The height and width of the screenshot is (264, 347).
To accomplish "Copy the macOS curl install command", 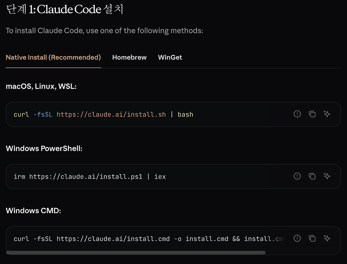I will point(312,114).
